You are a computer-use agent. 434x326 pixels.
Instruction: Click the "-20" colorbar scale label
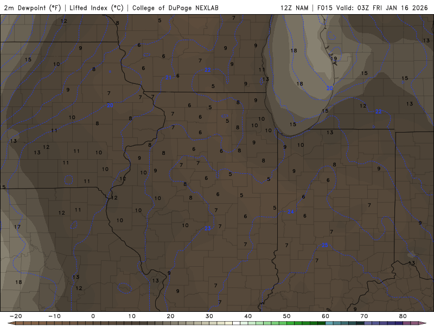[x=16, y=316]
